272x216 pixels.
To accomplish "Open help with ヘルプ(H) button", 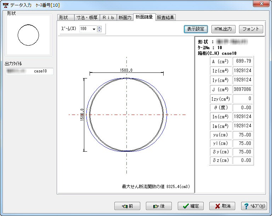I will 254,206.
